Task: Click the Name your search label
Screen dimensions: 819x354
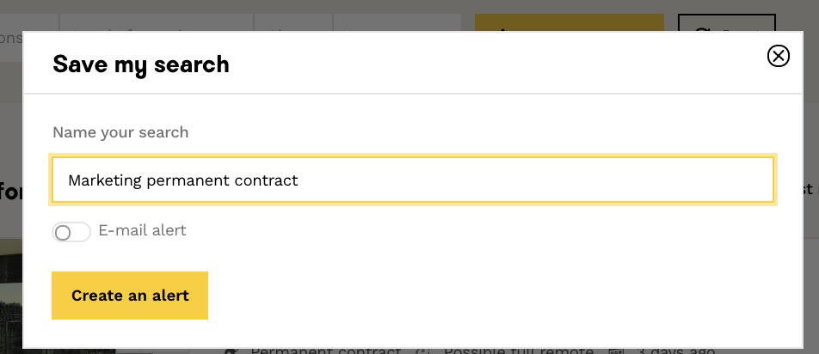Action: (120, 132)
